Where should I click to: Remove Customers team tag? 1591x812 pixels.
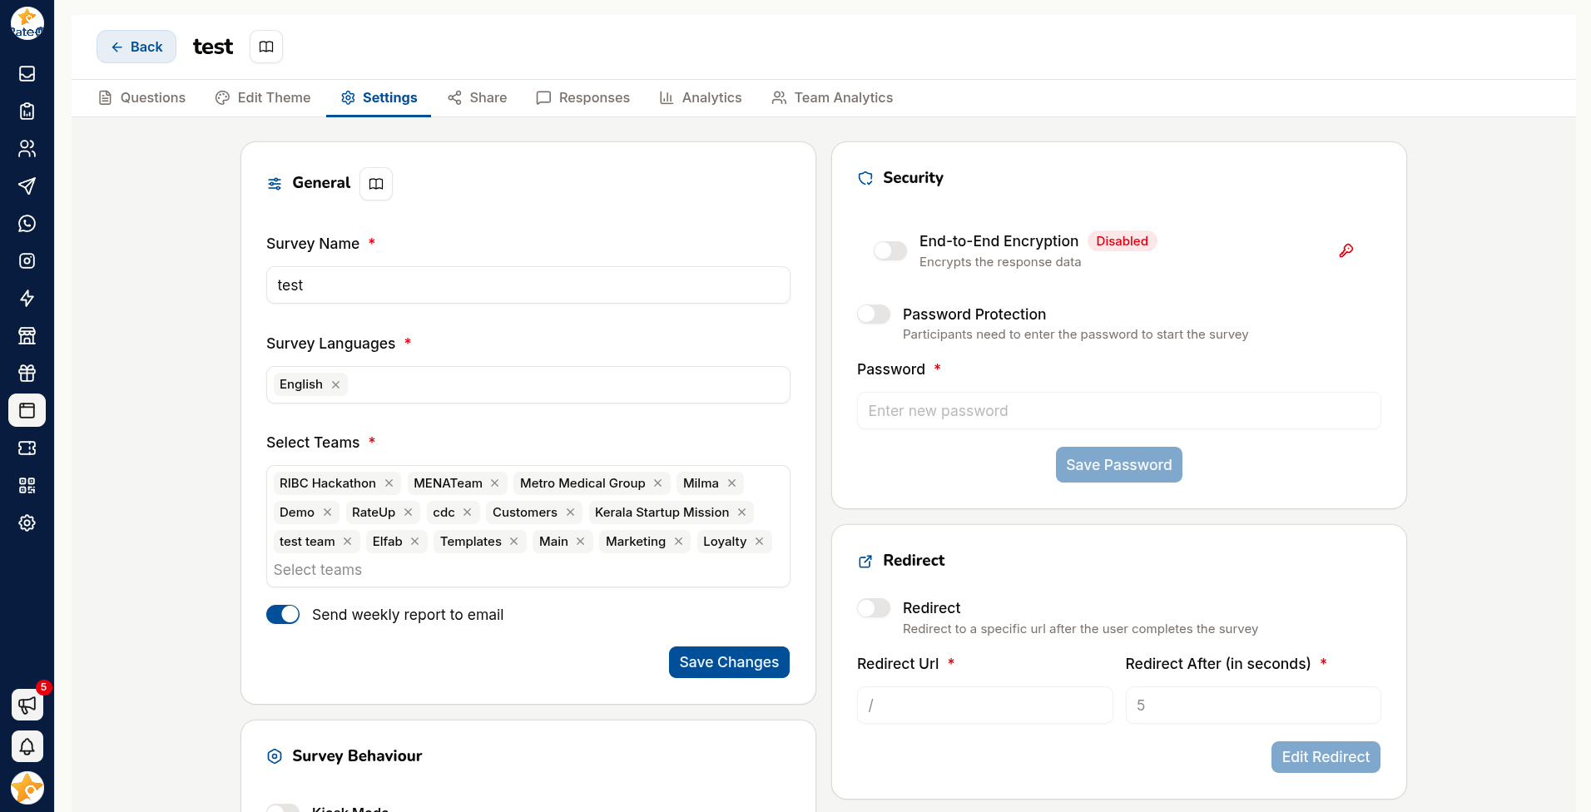coord(570,512)
